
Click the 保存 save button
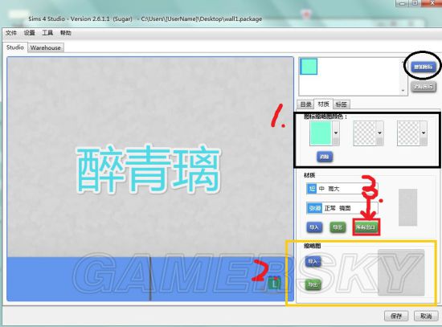click(x=396, y=316)
